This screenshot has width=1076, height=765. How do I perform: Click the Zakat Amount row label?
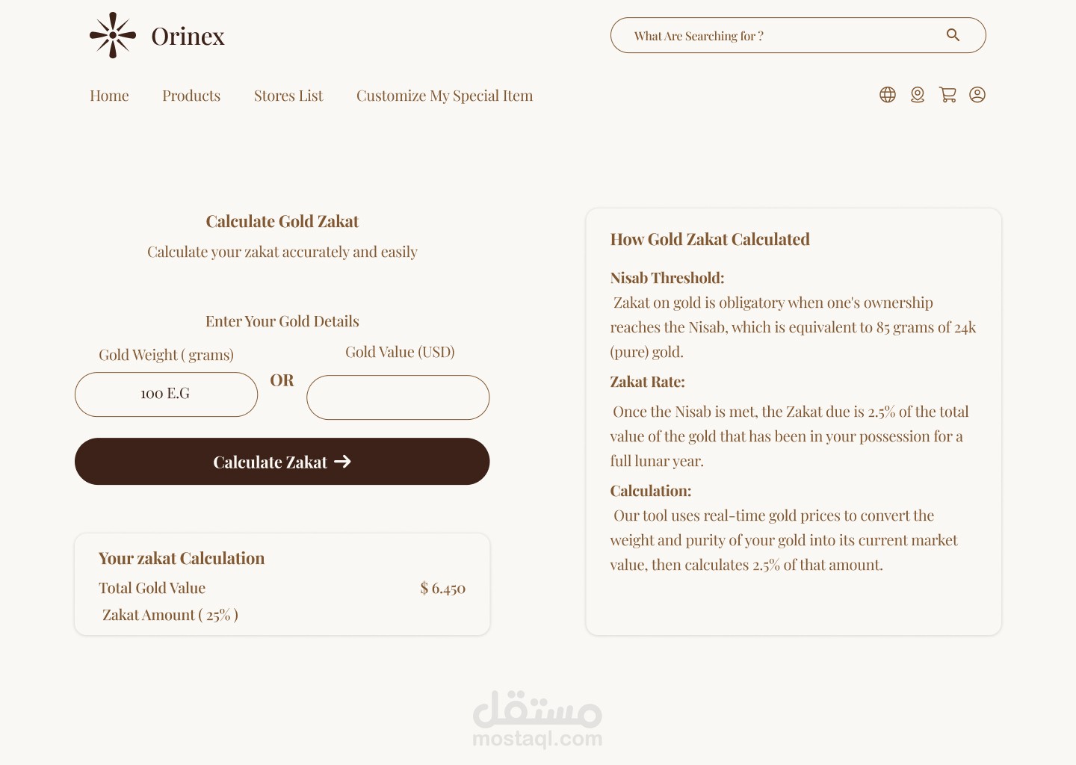point(170,615)
